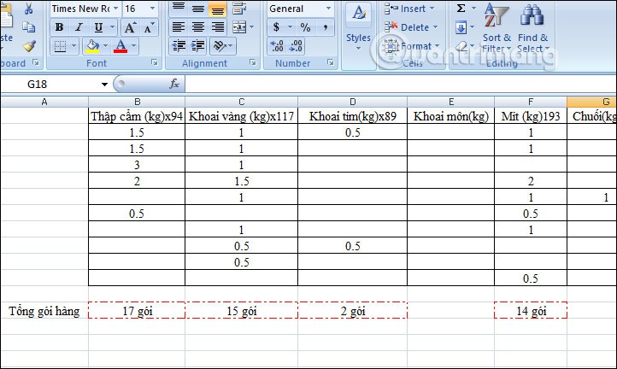The height and width of the screenshot is (369, 617).
Task: Apply the percent style format
Action: (305, 27)
